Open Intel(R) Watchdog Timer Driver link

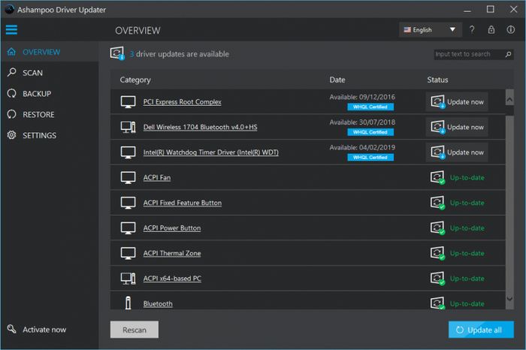click(x=210, y=152)
